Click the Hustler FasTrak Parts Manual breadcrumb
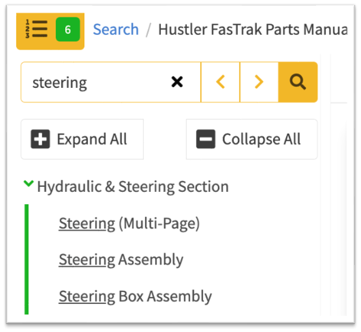Screen dimensions: 361x332 pos(253,29)
